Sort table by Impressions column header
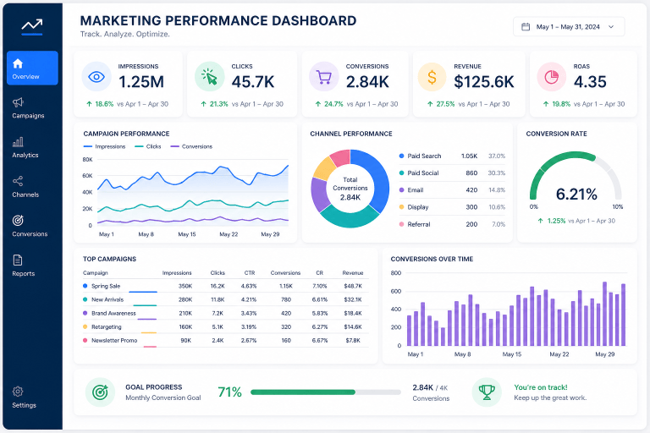 [177, 273]
